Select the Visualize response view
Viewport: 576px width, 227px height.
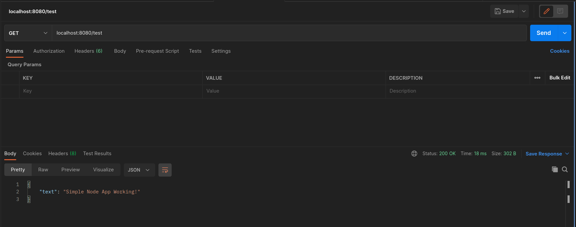103,170
